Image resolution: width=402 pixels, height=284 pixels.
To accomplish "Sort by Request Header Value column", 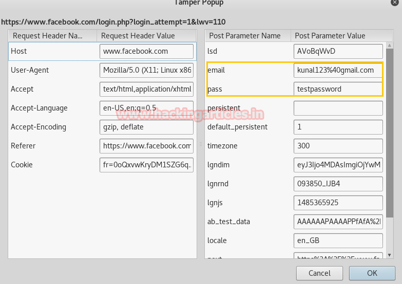I will tap(146, 36).
